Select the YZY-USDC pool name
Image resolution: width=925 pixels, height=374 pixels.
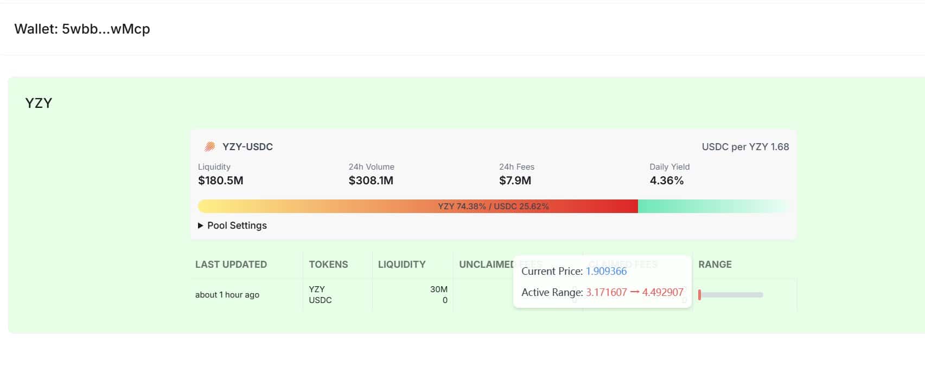pos(247,147)
